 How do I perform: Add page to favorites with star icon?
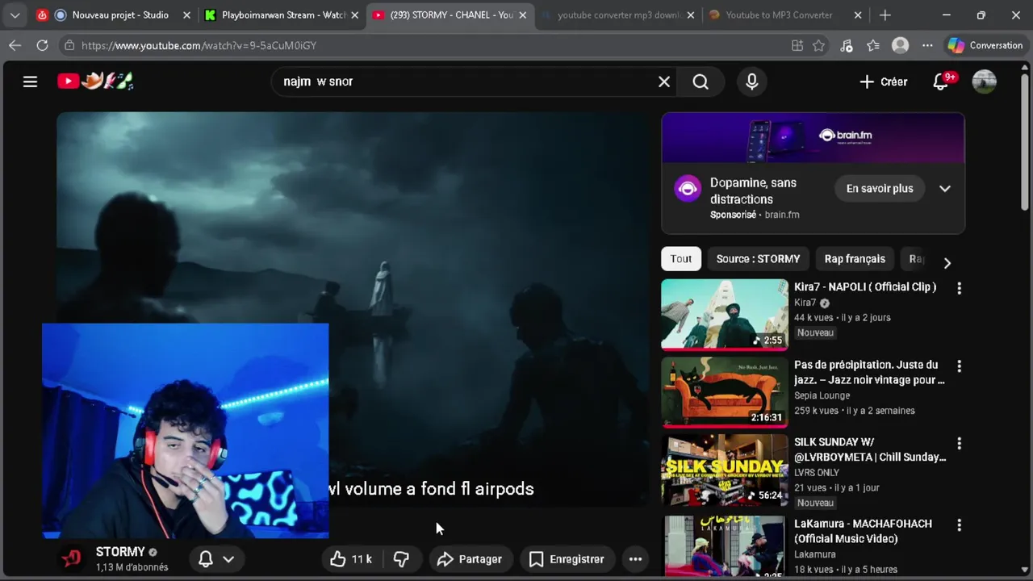[819, 46]
